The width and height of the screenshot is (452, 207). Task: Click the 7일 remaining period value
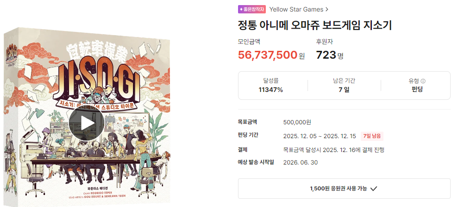344,90
